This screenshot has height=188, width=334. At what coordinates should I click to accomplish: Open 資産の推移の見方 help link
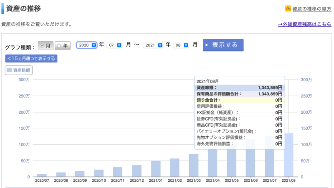pyautogui.click(x=311, y=9)
